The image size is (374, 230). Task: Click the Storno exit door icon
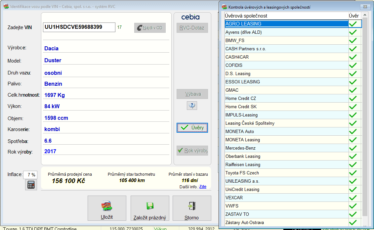[192, 206]
